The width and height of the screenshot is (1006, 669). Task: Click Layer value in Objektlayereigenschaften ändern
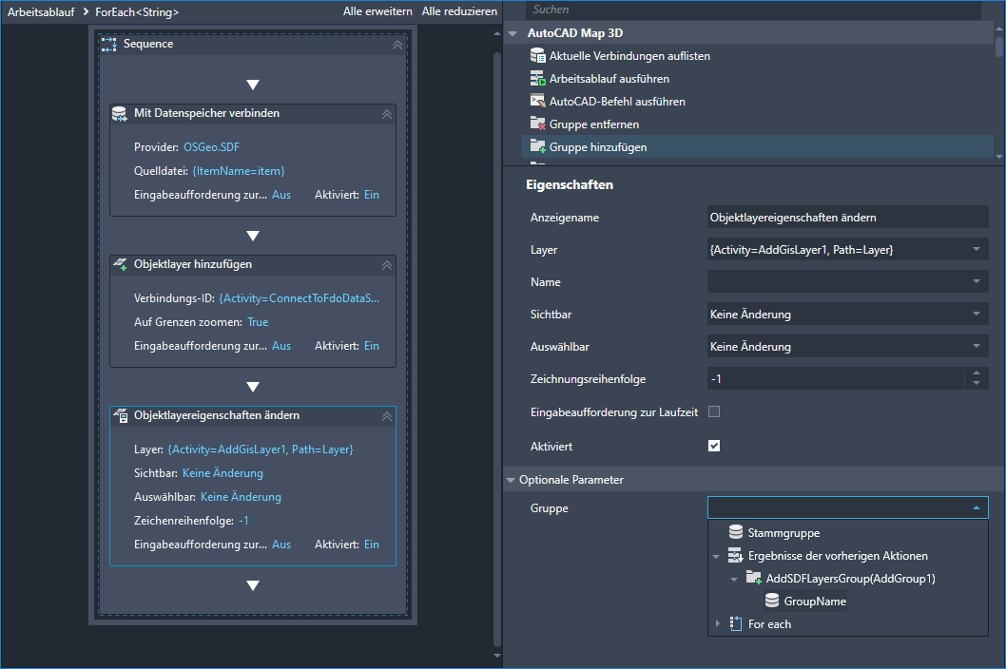tap(261, 449)
